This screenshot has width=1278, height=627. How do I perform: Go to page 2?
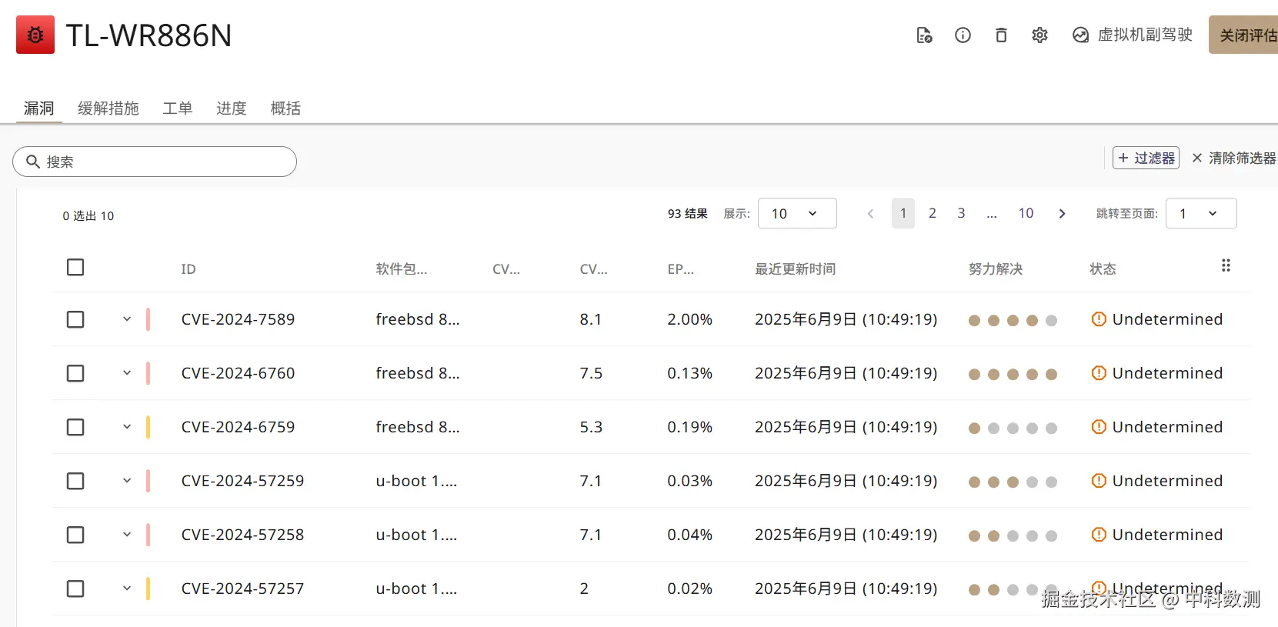pyautogui.click(x=933, y=213)
